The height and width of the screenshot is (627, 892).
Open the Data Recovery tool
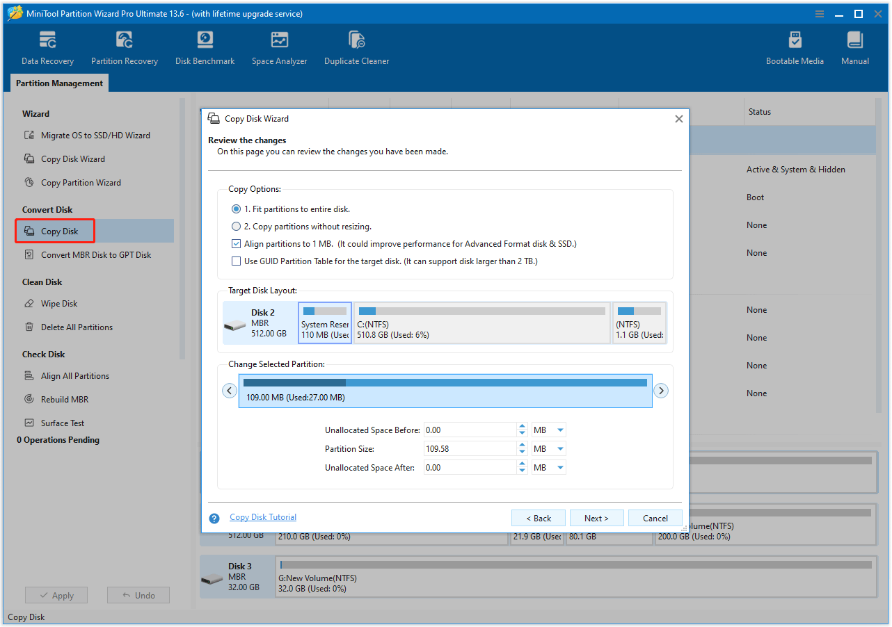[x=47, y=47]
